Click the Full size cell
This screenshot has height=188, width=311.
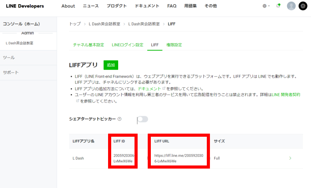(217, 158)
